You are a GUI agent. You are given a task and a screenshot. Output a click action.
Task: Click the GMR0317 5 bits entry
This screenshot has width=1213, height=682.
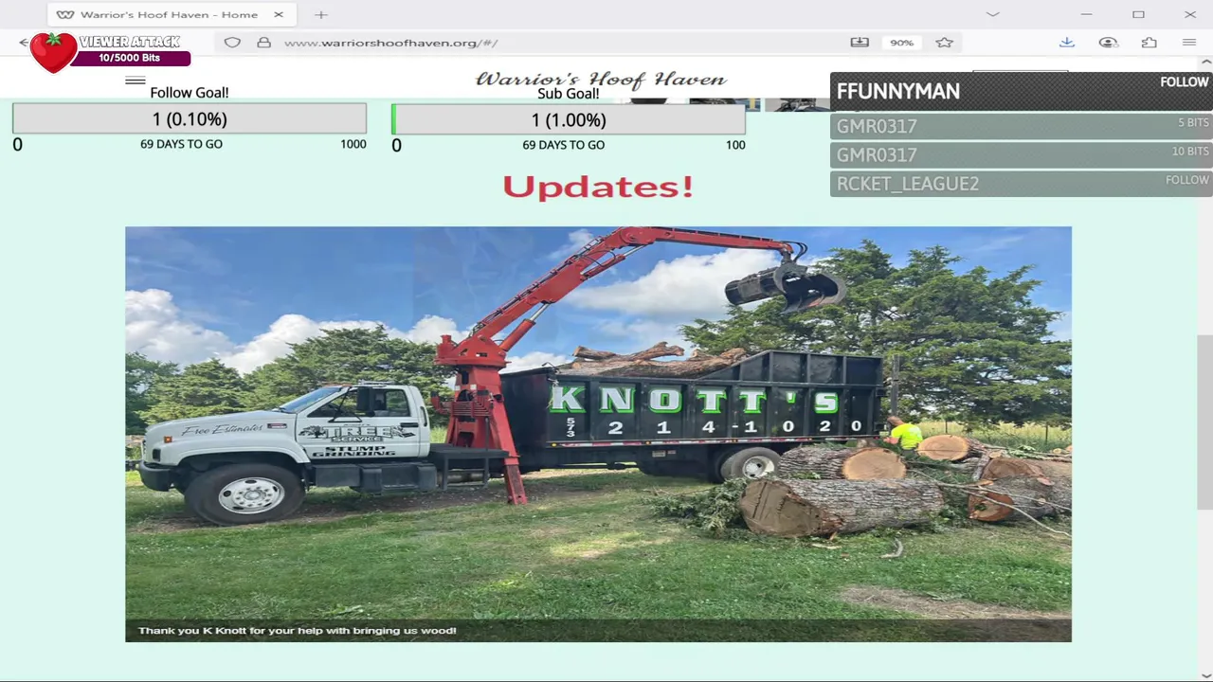[x=1022, y=126]
